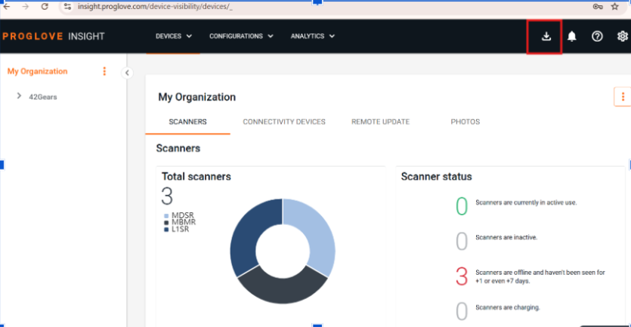631x327 pixels.
Task: Collapse the sidebar with the chevron button
Action: click(x=127, y=72)
